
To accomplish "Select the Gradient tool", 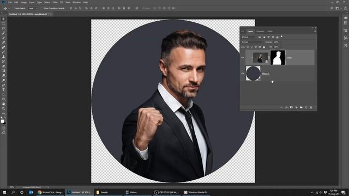I will pos(3,71).
